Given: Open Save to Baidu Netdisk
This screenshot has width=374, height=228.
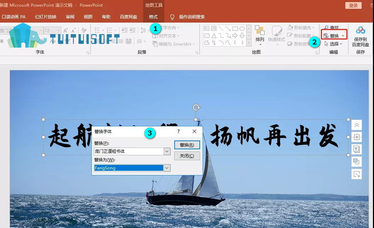Looking at the screenshot, I should point(361,37).
